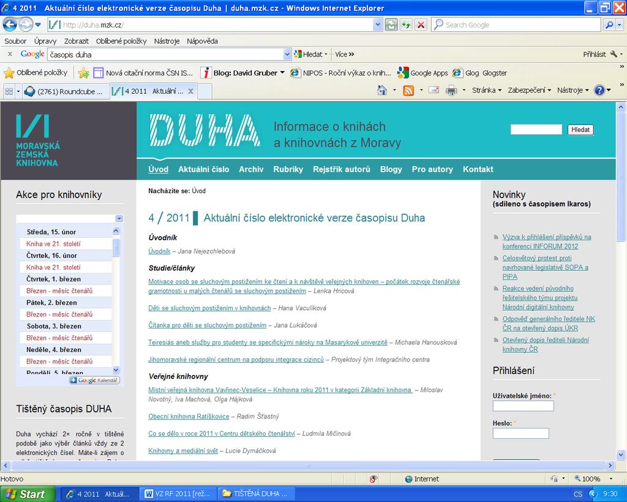Click the pop-up blocker status bar icon
Viewport: 627px width, 502px height.
(374, 479)
